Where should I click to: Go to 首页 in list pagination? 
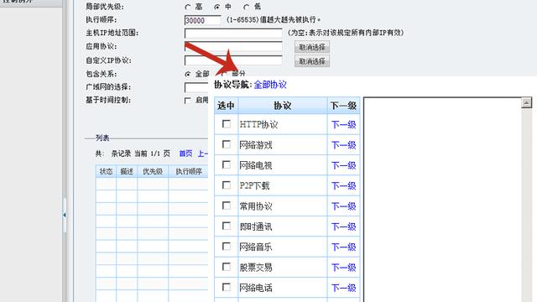(185, 154)
